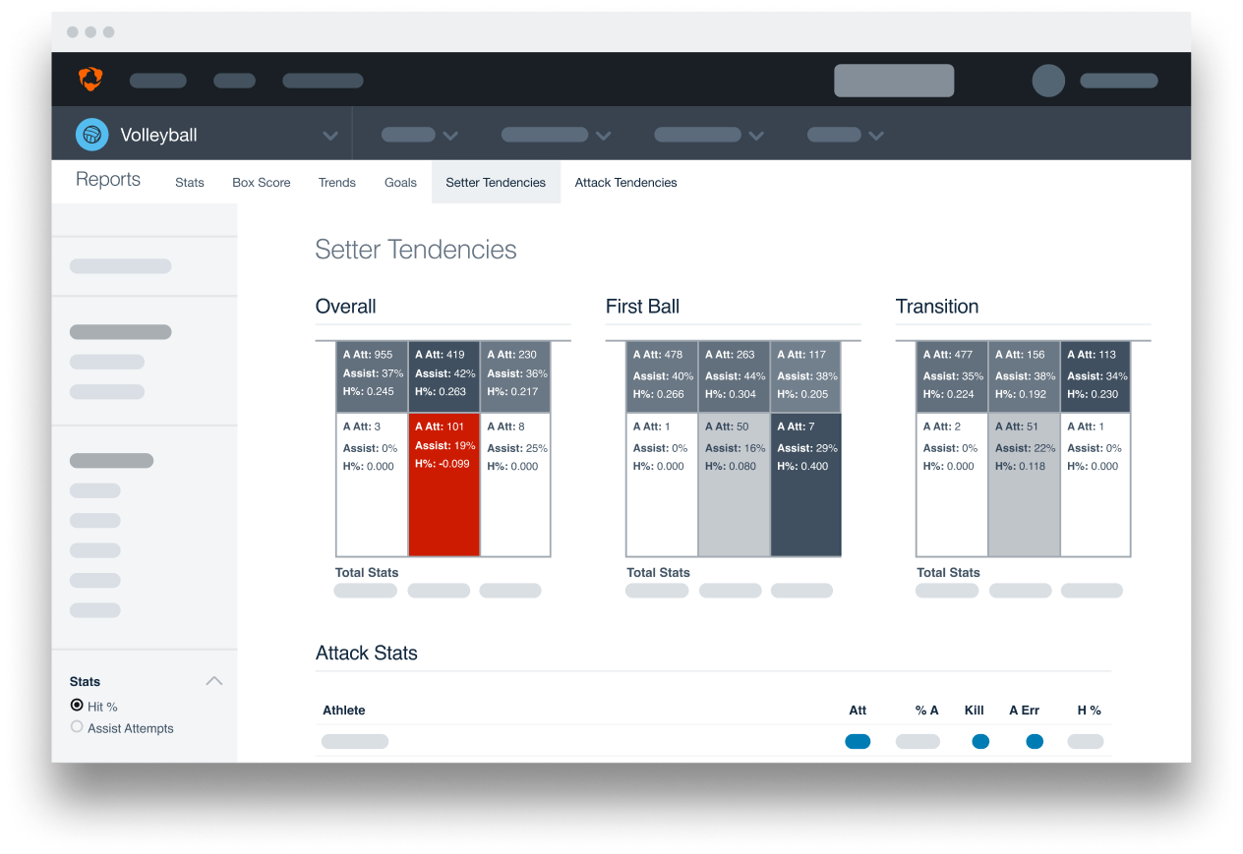This screenshot has width=1243, height=854.
Task: Enable the Assist Attempts option
Action: 76,727
